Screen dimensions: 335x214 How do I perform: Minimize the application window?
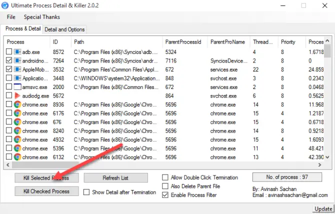coord(283,5)
